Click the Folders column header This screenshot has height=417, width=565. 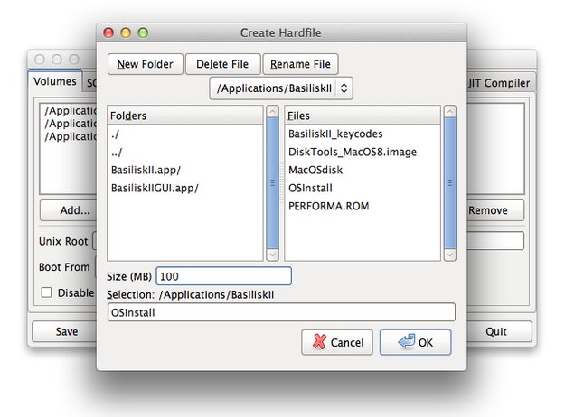(x=185, y=116)
